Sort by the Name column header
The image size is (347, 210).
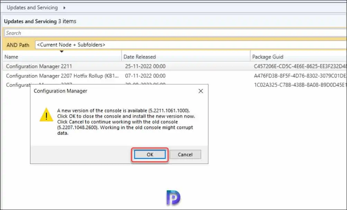(x=62, y=57)
